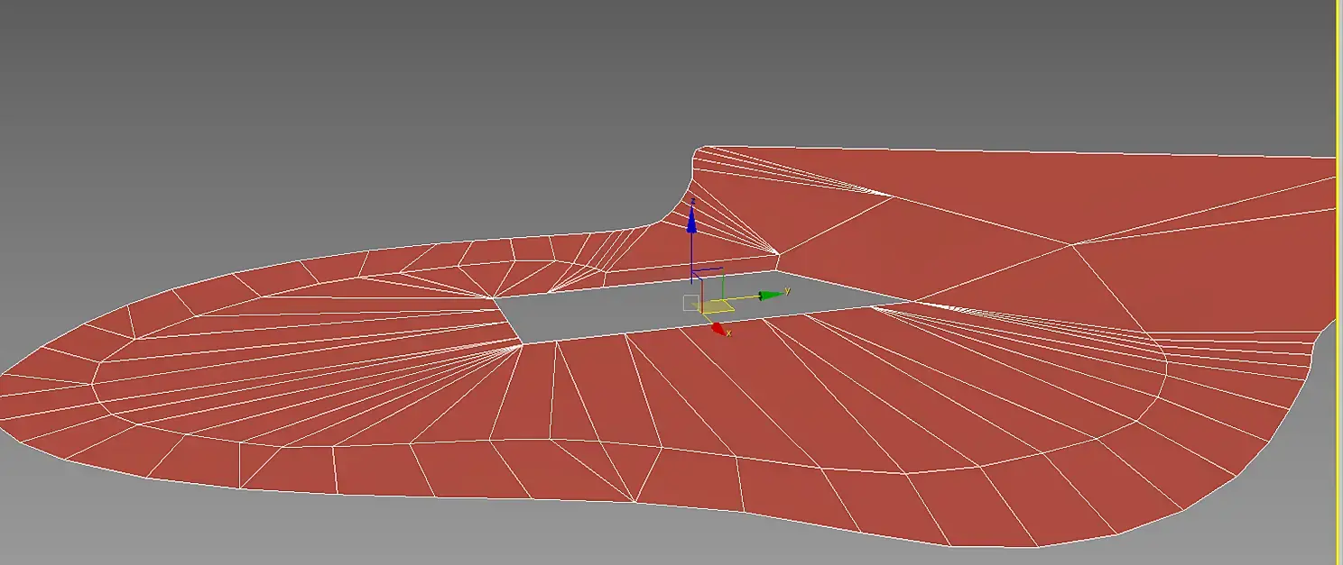
Task: Click the green Y axis arrow of gizmo
Action: [772, 295]
